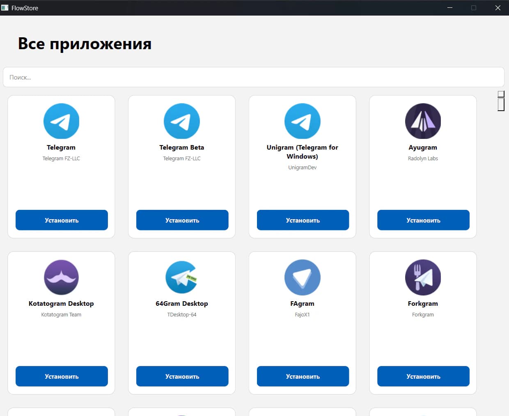Screen dimensions: 509x416
Task: Click the Kotatogram mustache icon
Action: click(61, 277)
